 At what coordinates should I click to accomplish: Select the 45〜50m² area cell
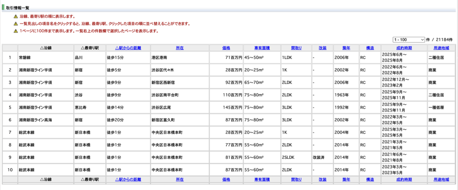262,58
